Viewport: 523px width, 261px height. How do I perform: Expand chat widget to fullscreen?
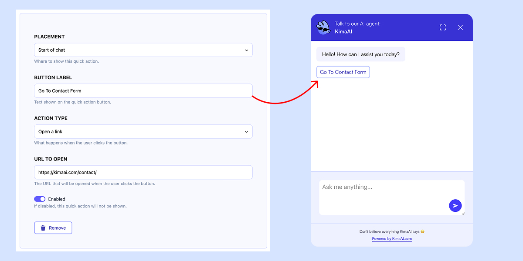[x=443, y=27]
